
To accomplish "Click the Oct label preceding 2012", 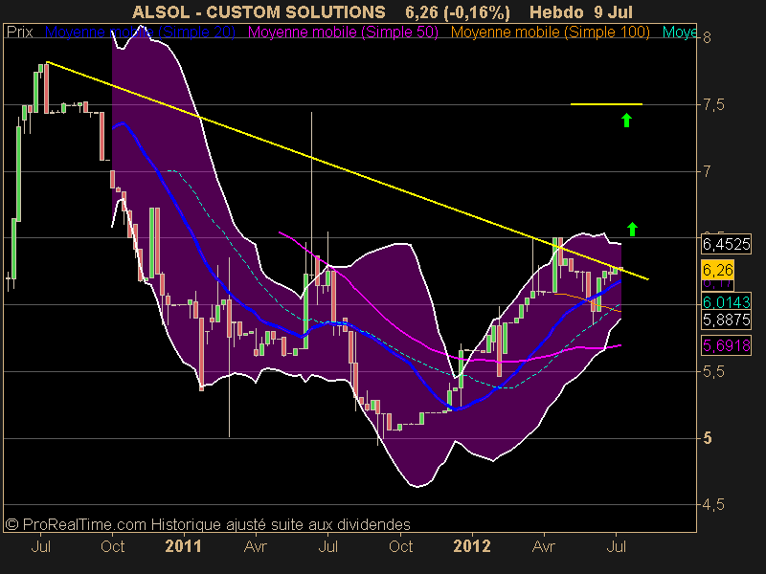I will pos(400,546).
